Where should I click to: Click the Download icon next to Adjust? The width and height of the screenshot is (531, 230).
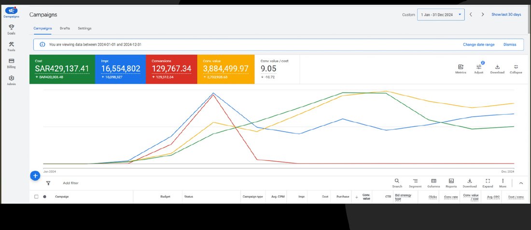click(497, 69)
